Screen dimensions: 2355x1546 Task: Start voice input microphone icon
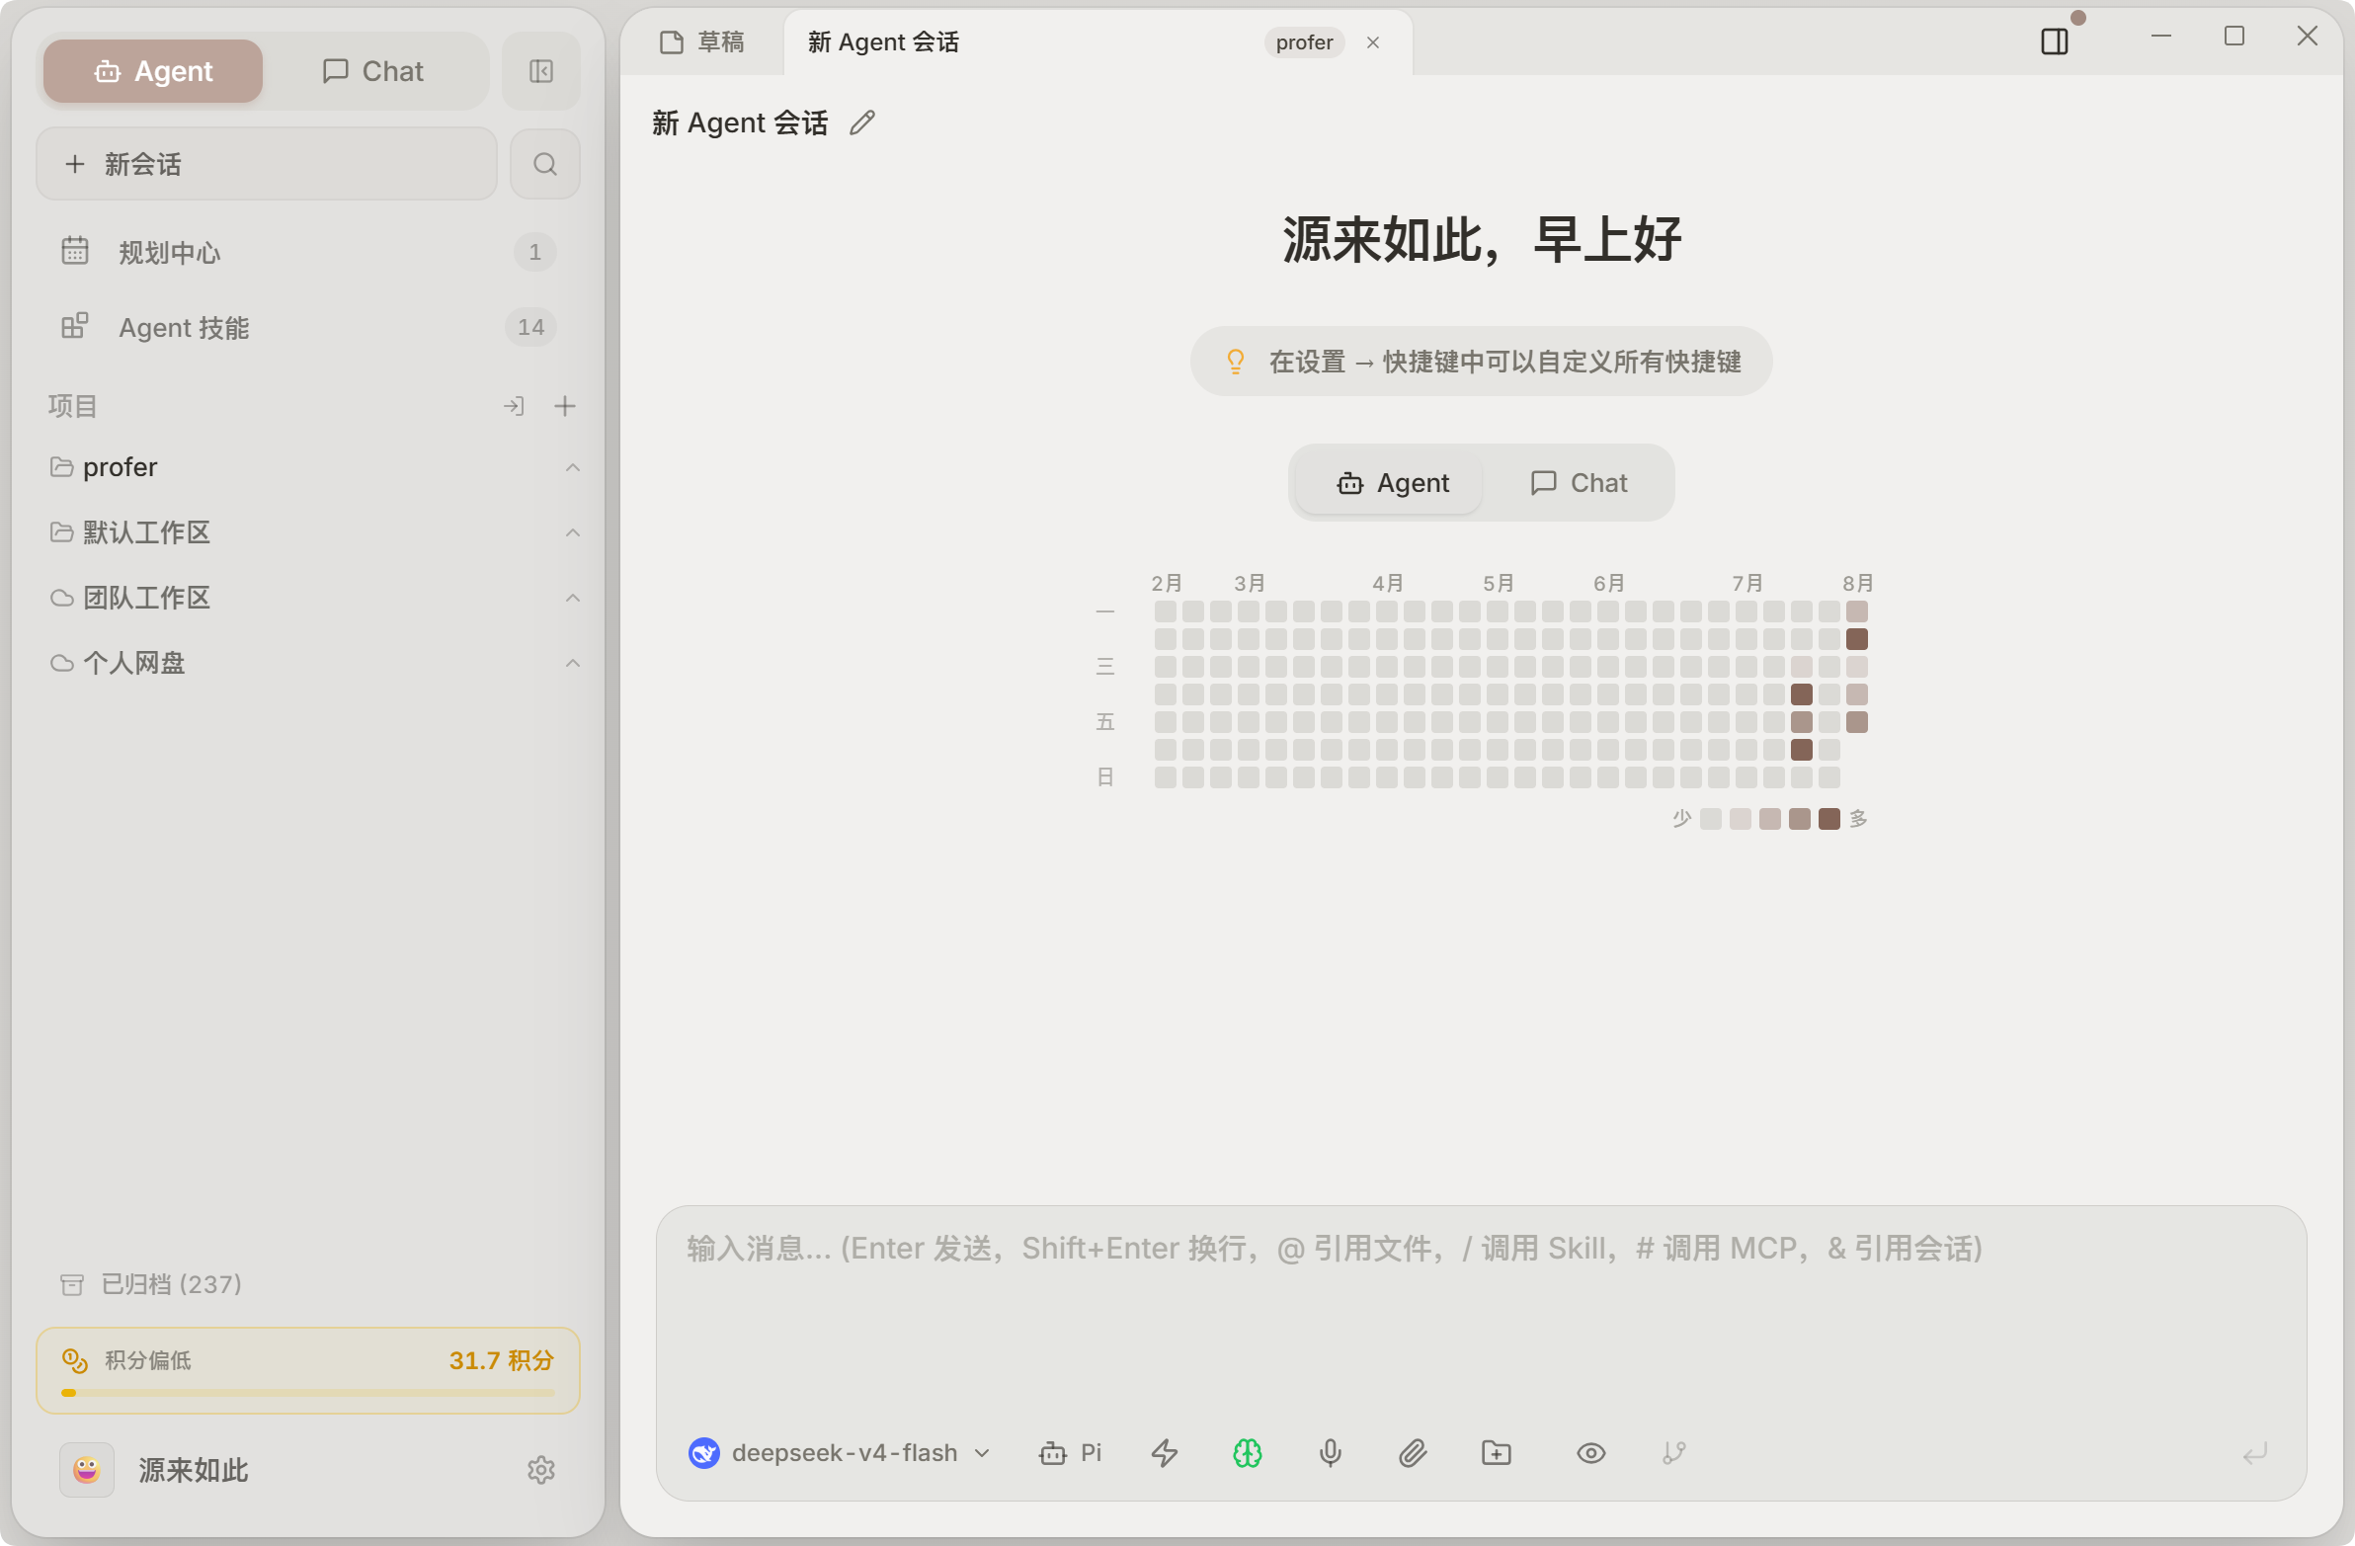pyautogui.click(x=1330, y=1453)
